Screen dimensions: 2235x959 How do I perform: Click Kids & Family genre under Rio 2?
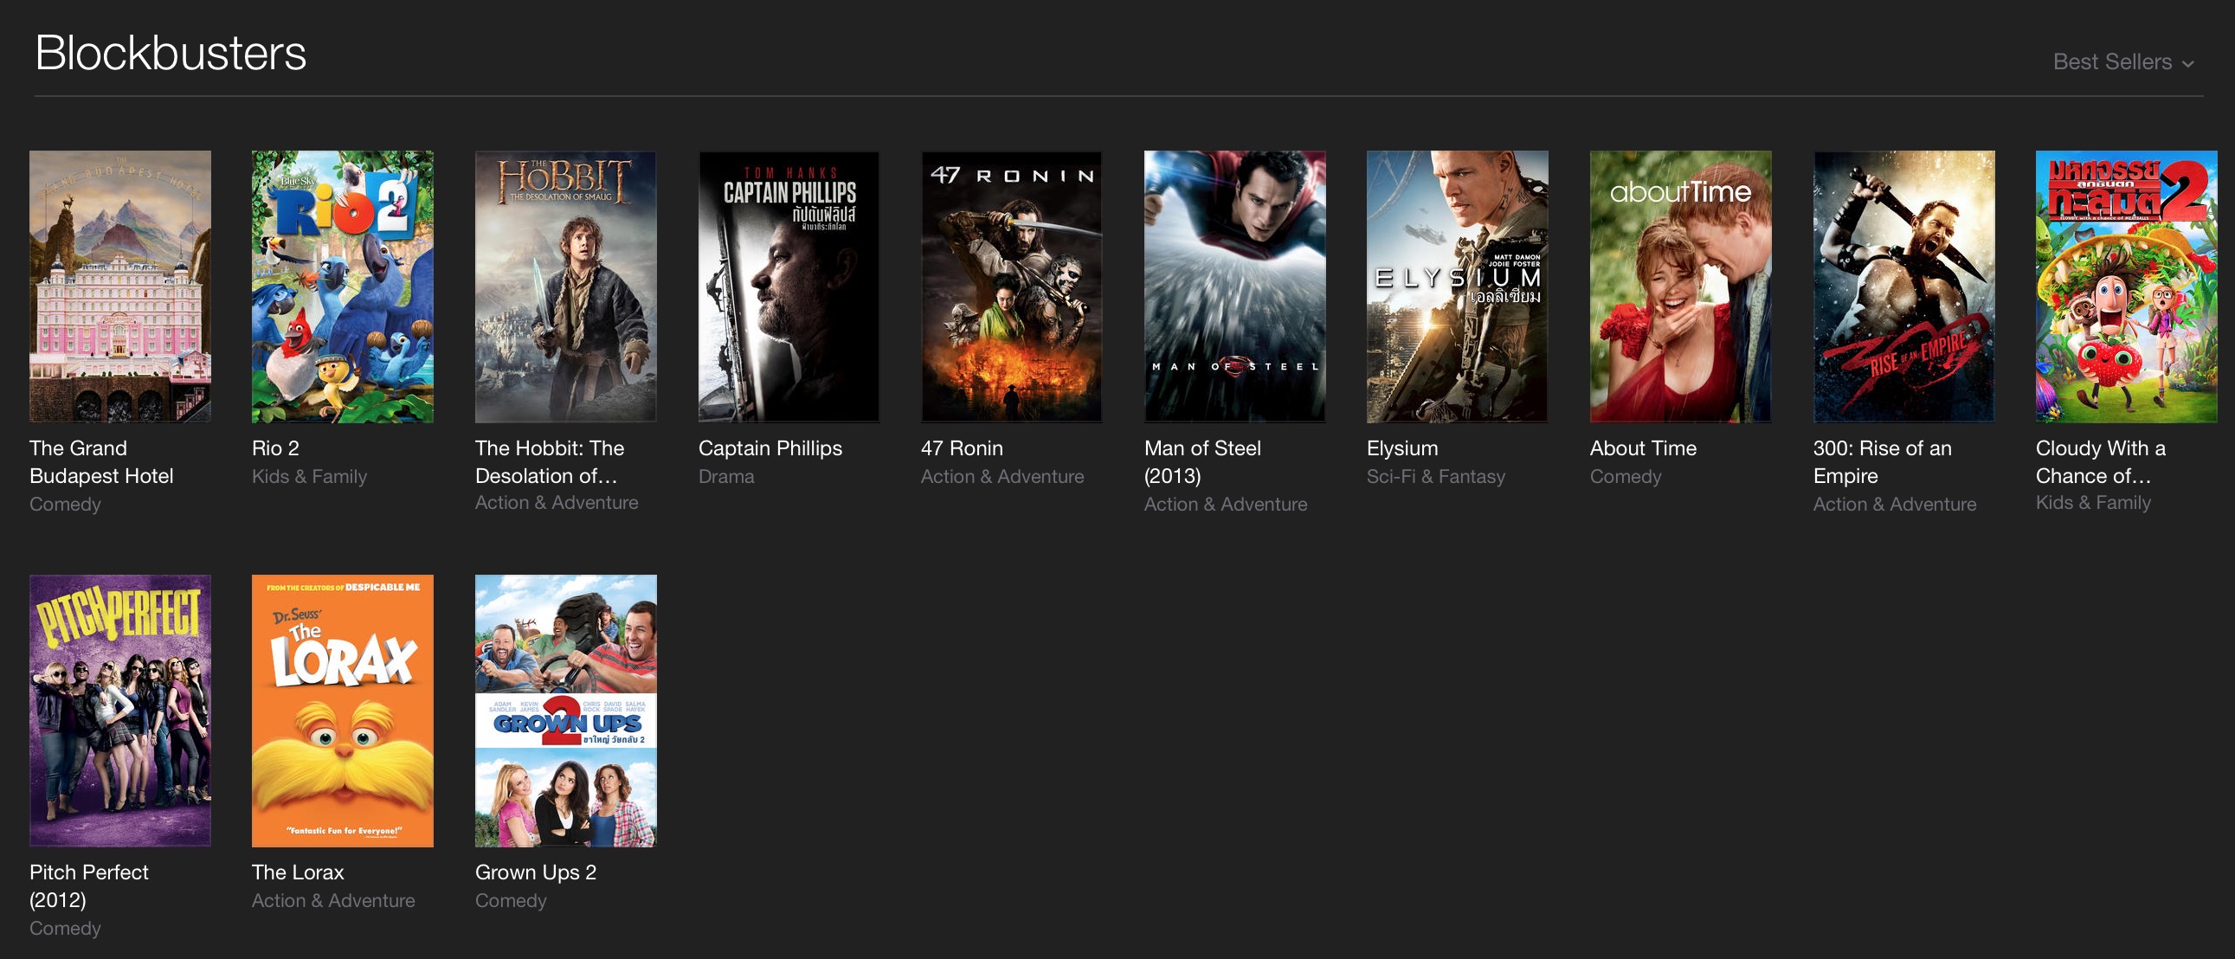point(309,476)
